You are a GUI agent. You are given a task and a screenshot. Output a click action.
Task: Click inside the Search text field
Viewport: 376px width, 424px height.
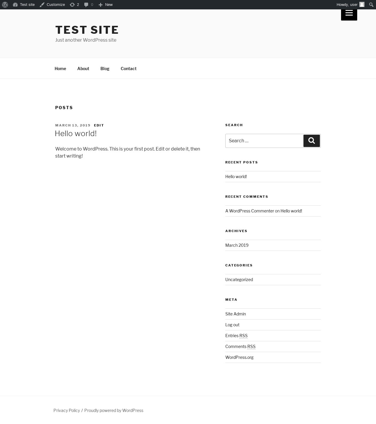click(x=264, y=141)
